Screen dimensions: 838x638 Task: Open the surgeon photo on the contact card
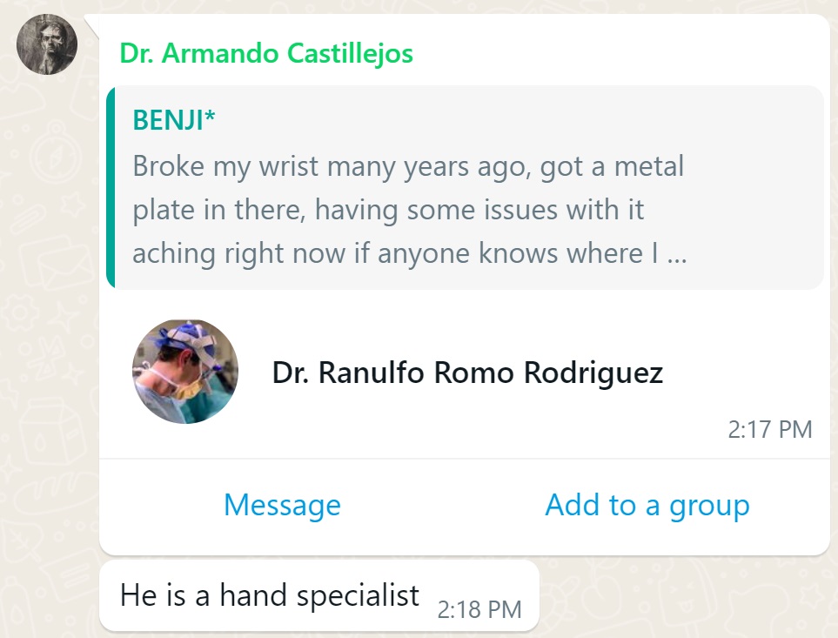(x=185, y=372)
